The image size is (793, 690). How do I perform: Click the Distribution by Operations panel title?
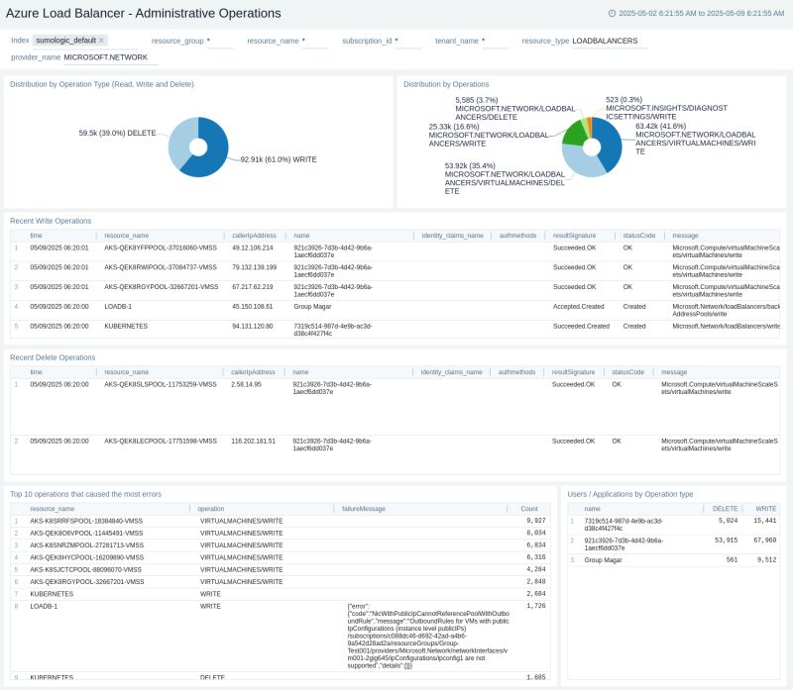pyautogui.click(x=445, y=83)
